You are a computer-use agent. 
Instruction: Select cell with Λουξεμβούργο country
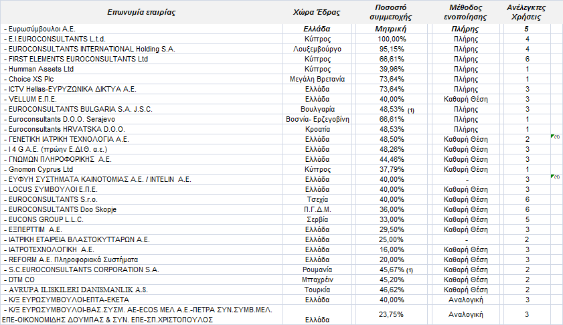[x=317, y=49]
